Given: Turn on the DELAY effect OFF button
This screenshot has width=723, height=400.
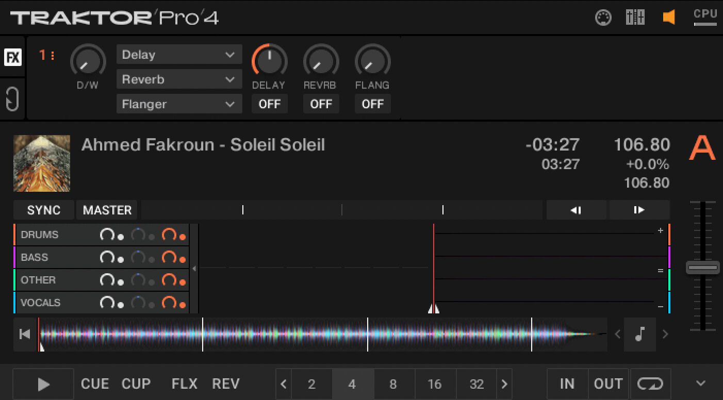Looking at the screenshot, I should (269, 104).
